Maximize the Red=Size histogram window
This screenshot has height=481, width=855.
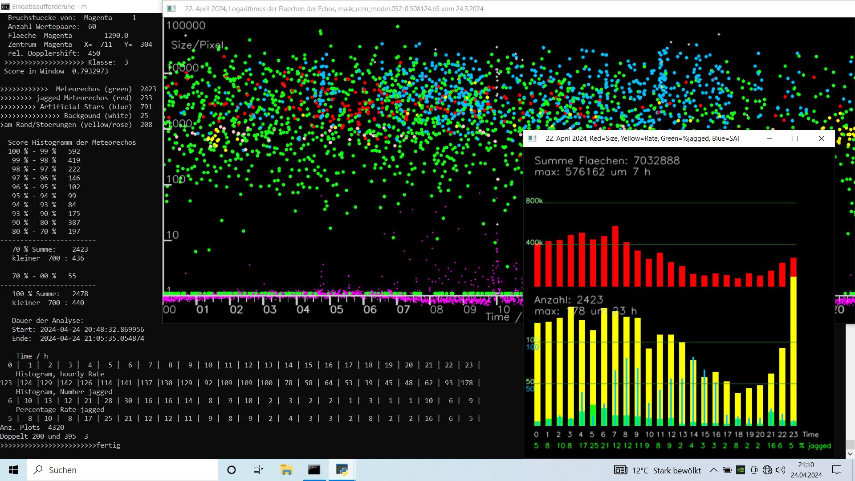(795, 139)
